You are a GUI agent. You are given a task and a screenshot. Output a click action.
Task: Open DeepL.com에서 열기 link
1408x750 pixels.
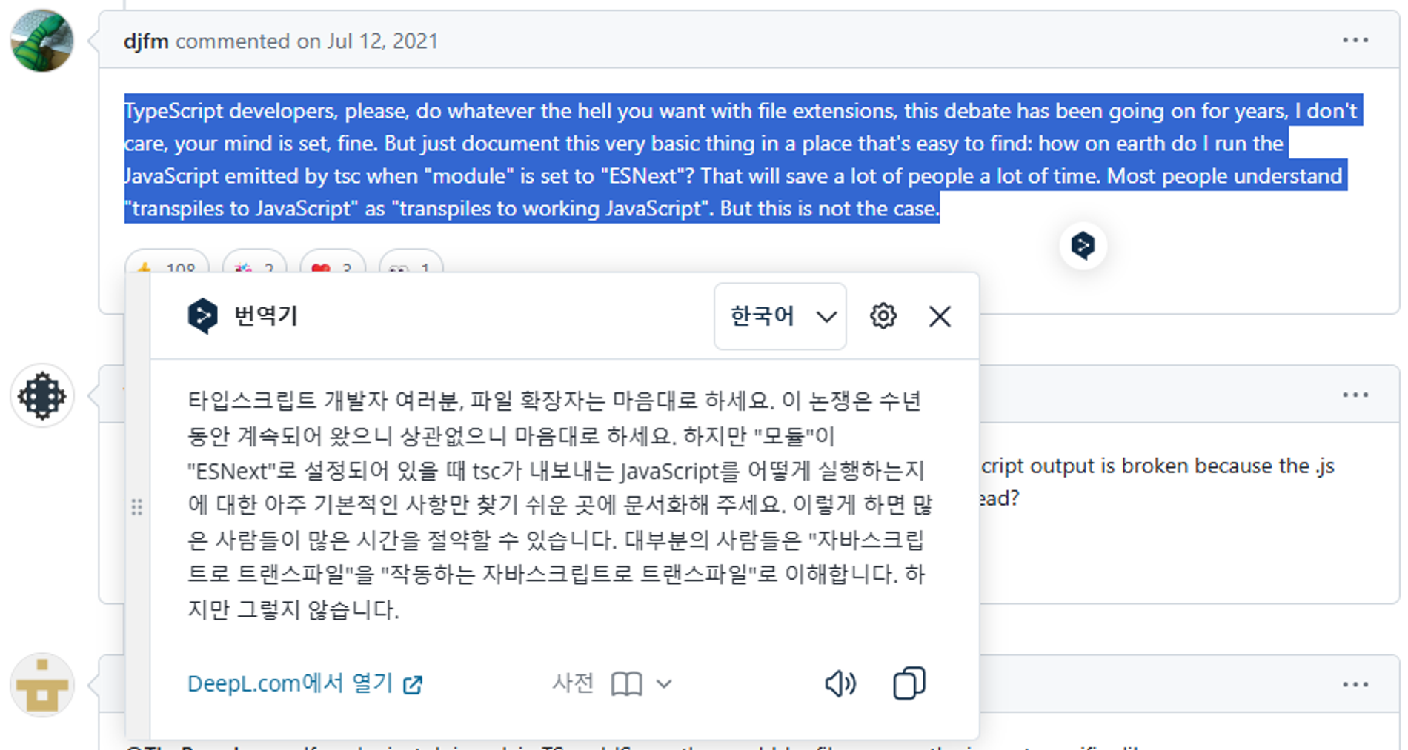click(x=305, y=683)
